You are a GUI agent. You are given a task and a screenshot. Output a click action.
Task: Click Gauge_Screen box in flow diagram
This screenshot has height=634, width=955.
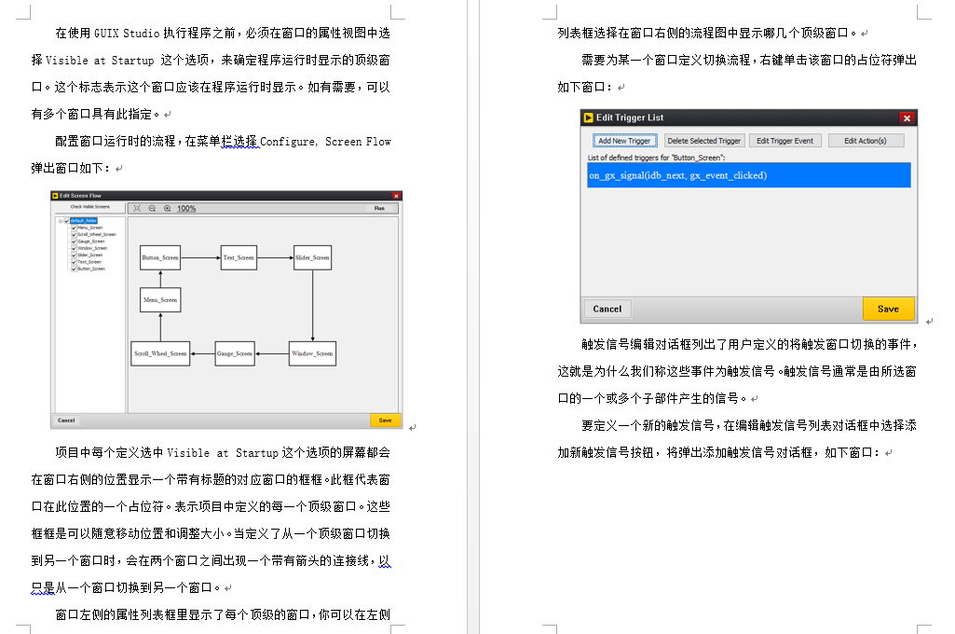click(235, 353)
